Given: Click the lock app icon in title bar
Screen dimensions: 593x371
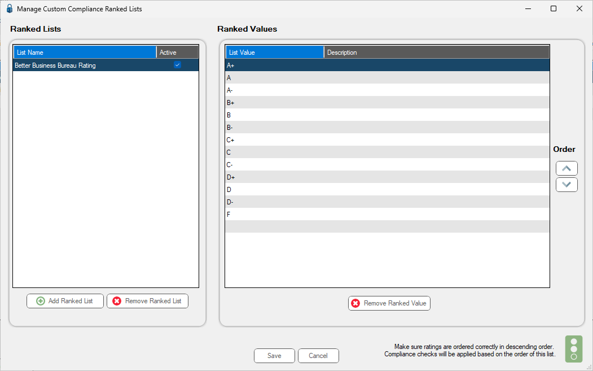Looking at the screenshot, I should 10,8.
